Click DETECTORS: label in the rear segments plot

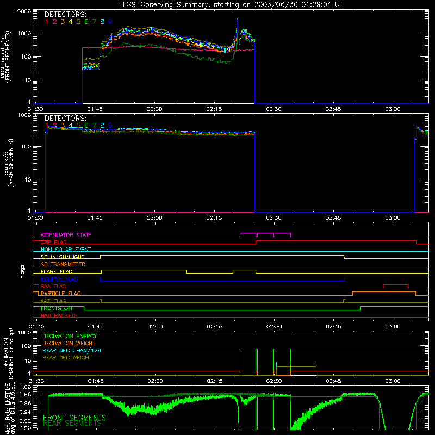pyautogui.click(x=65, y=118)
